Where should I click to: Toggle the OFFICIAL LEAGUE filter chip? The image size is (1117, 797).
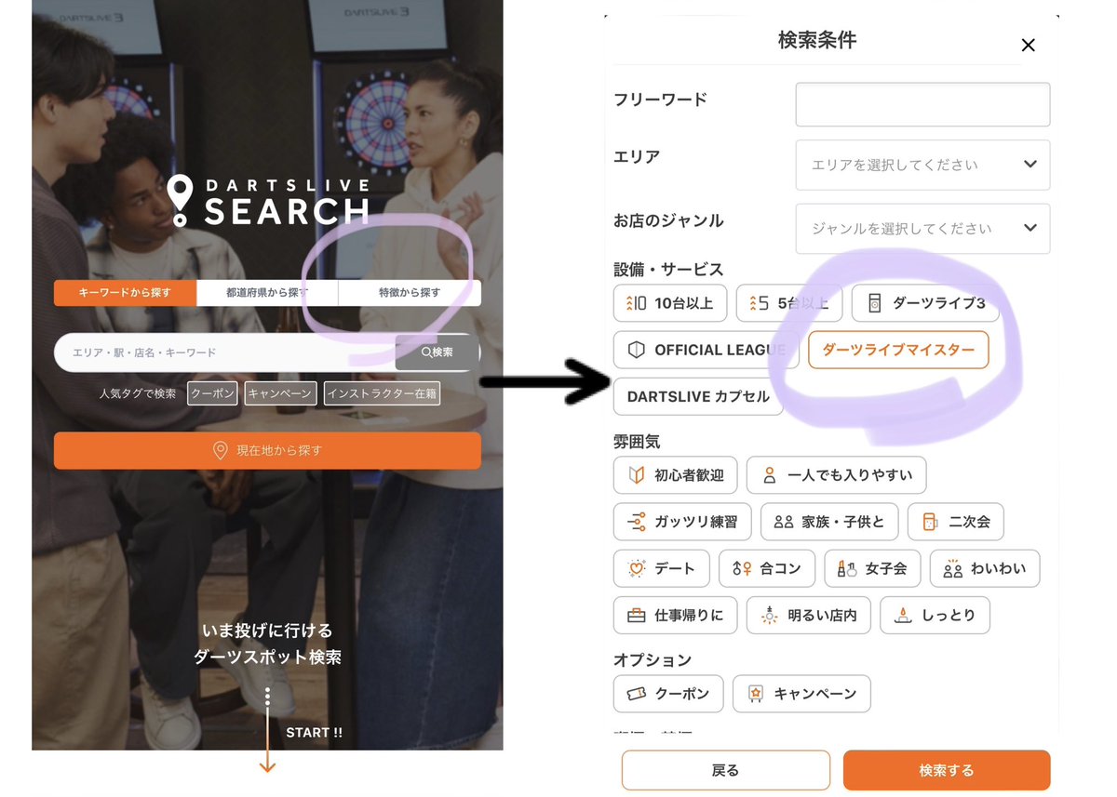(707, 350)
